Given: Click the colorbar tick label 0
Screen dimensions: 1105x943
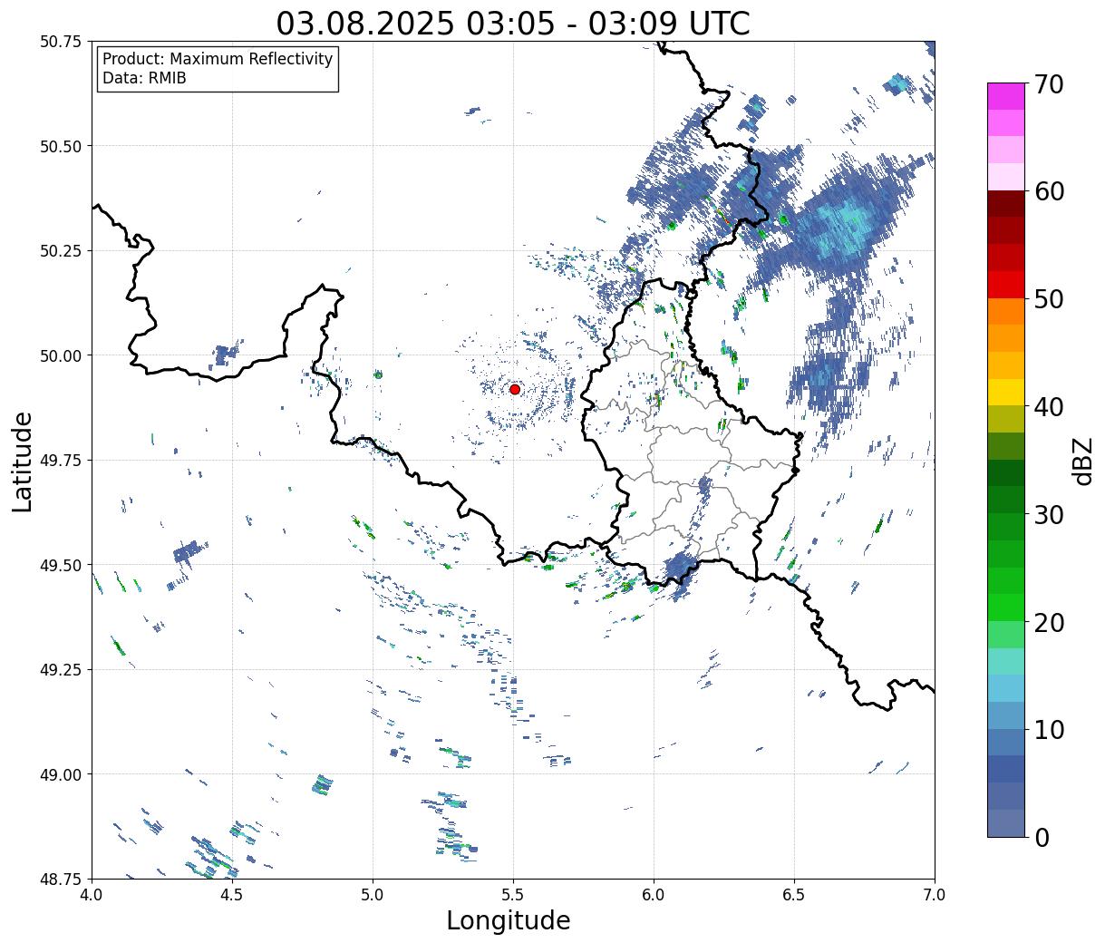Looking at the screenshot, I should pos(1042,838).
